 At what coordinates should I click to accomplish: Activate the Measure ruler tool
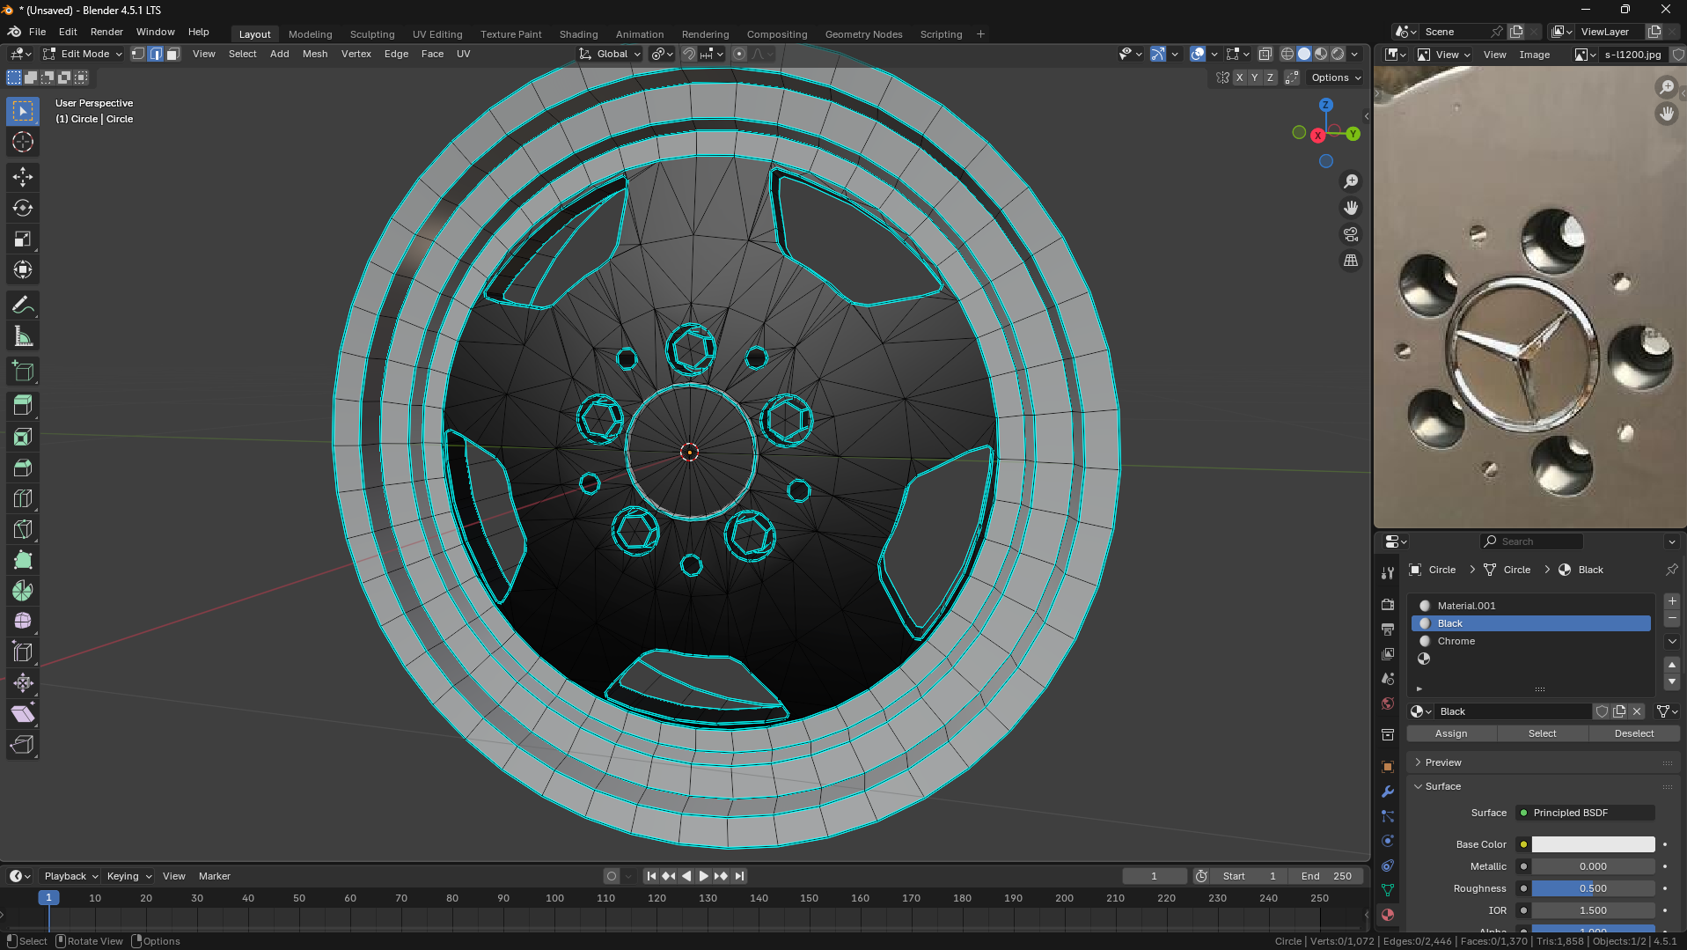pos(23,336)
